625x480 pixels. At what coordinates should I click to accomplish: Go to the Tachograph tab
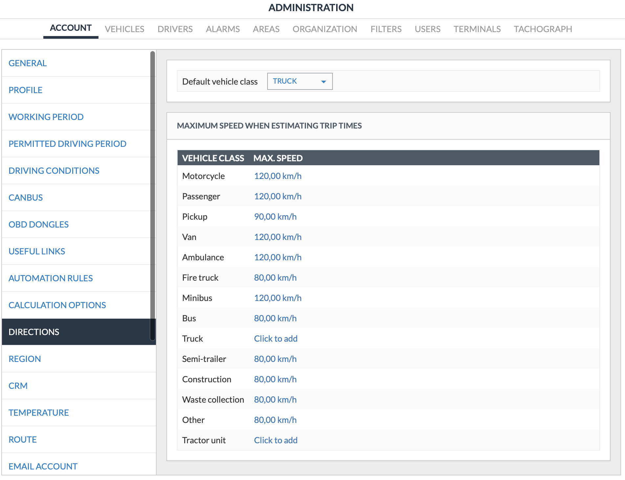point(543,29)
